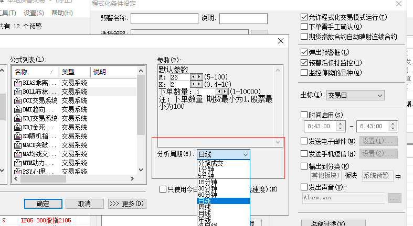Viewport: 413px width, 226px height.
Task: Select 5分钟 from period list
Action: (224, 176)
